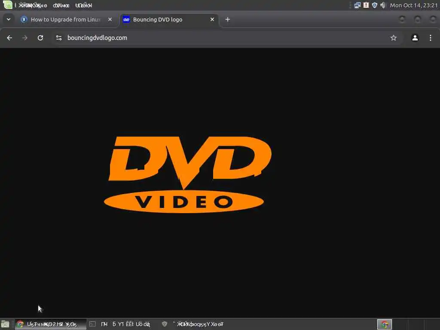Open the update manager tray icon
This screenshot has width=440, height=330.
366,5
